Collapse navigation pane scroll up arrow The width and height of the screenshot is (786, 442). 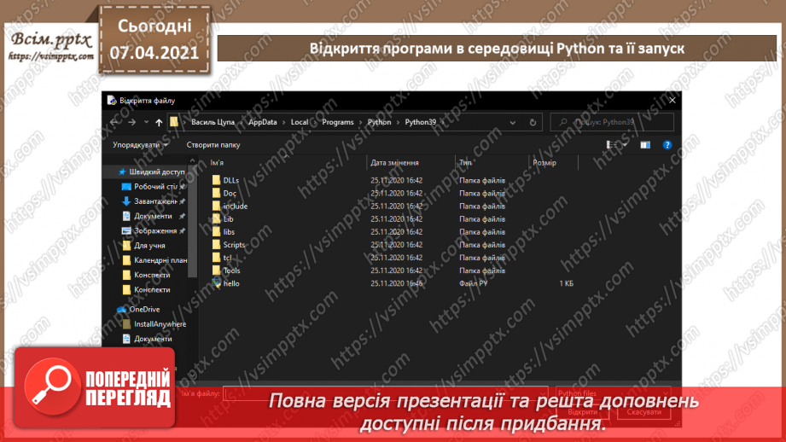pyautogui.click(x=193, y=161)
